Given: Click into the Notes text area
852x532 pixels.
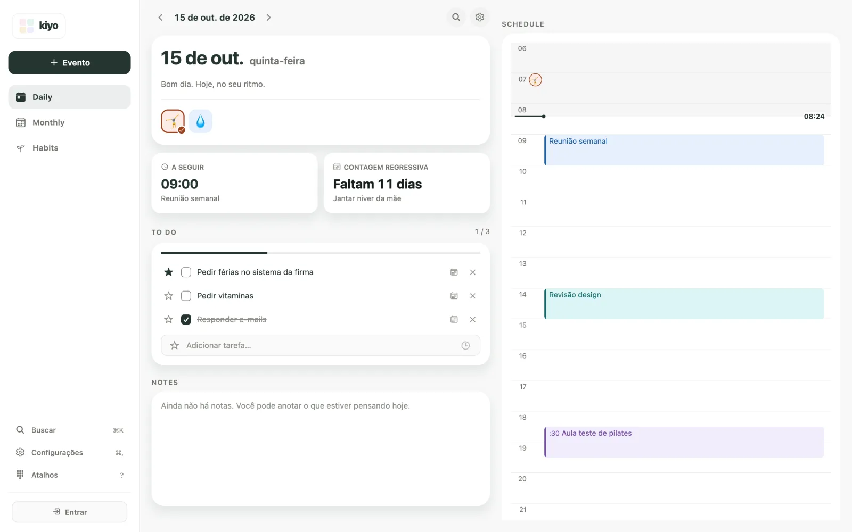Looking at the screenshot, I should [321, 448].
